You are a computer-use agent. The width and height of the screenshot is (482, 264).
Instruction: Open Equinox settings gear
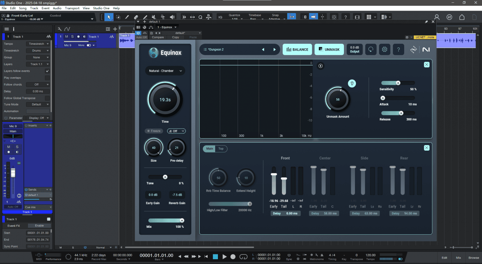(x=385, y=49)
